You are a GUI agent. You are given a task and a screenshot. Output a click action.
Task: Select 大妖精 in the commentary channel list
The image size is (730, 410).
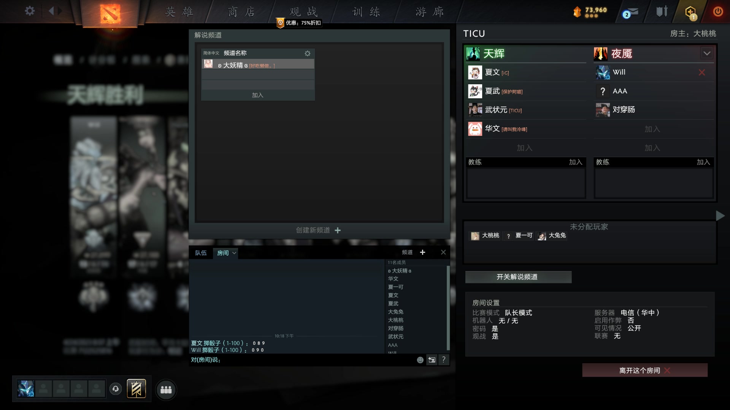(258, 64)
